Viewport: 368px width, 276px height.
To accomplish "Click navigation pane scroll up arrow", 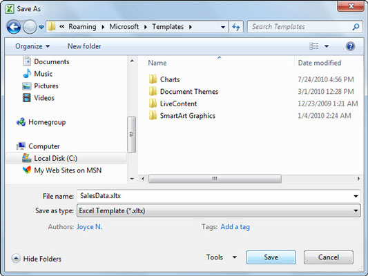I will tap(132, 61).
